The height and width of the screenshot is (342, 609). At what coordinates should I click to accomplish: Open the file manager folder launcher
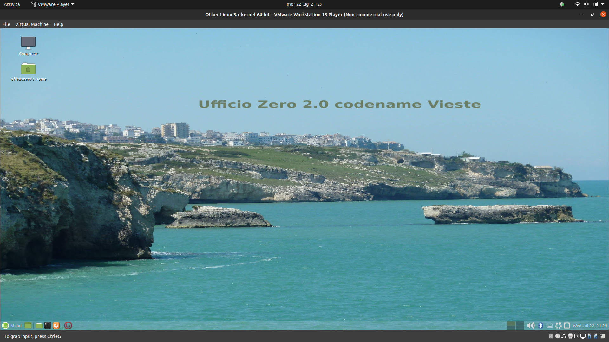[39, 326]
